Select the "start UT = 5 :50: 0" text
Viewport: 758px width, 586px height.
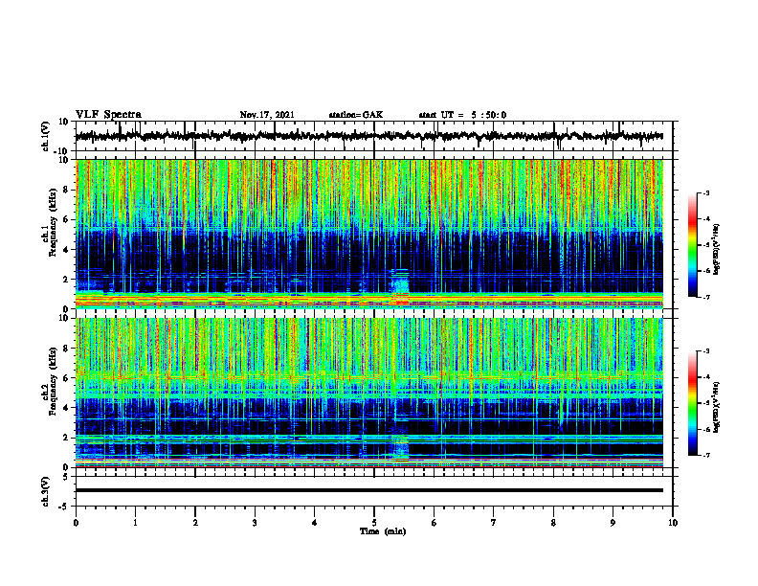pyautogui.click(x=462, y=115)
